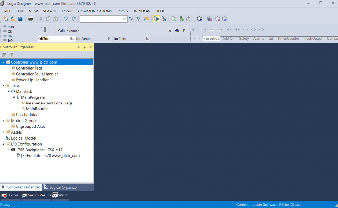Screen dimensions: 338x208
Task: Click the Save icon on the toolbar
Action: pyautogui.click(x=20, y=19)
